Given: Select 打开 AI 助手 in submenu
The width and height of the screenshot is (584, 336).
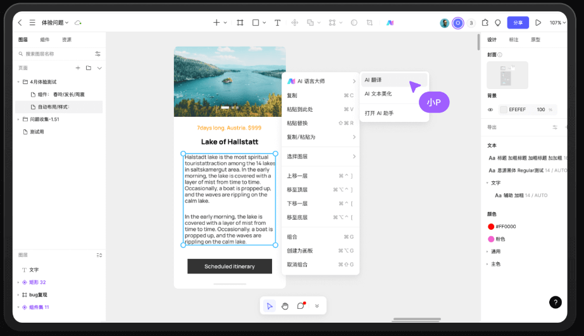Looking at the screenshot, I should click(394, 113).
